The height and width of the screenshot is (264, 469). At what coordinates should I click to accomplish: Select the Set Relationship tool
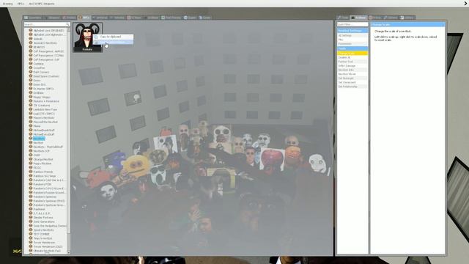point(352,87)
